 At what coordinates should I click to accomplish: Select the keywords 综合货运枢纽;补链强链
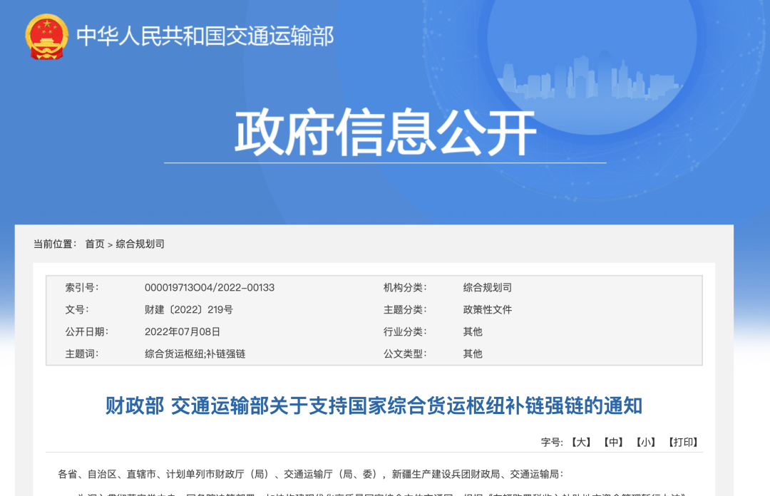click(195, 353)
